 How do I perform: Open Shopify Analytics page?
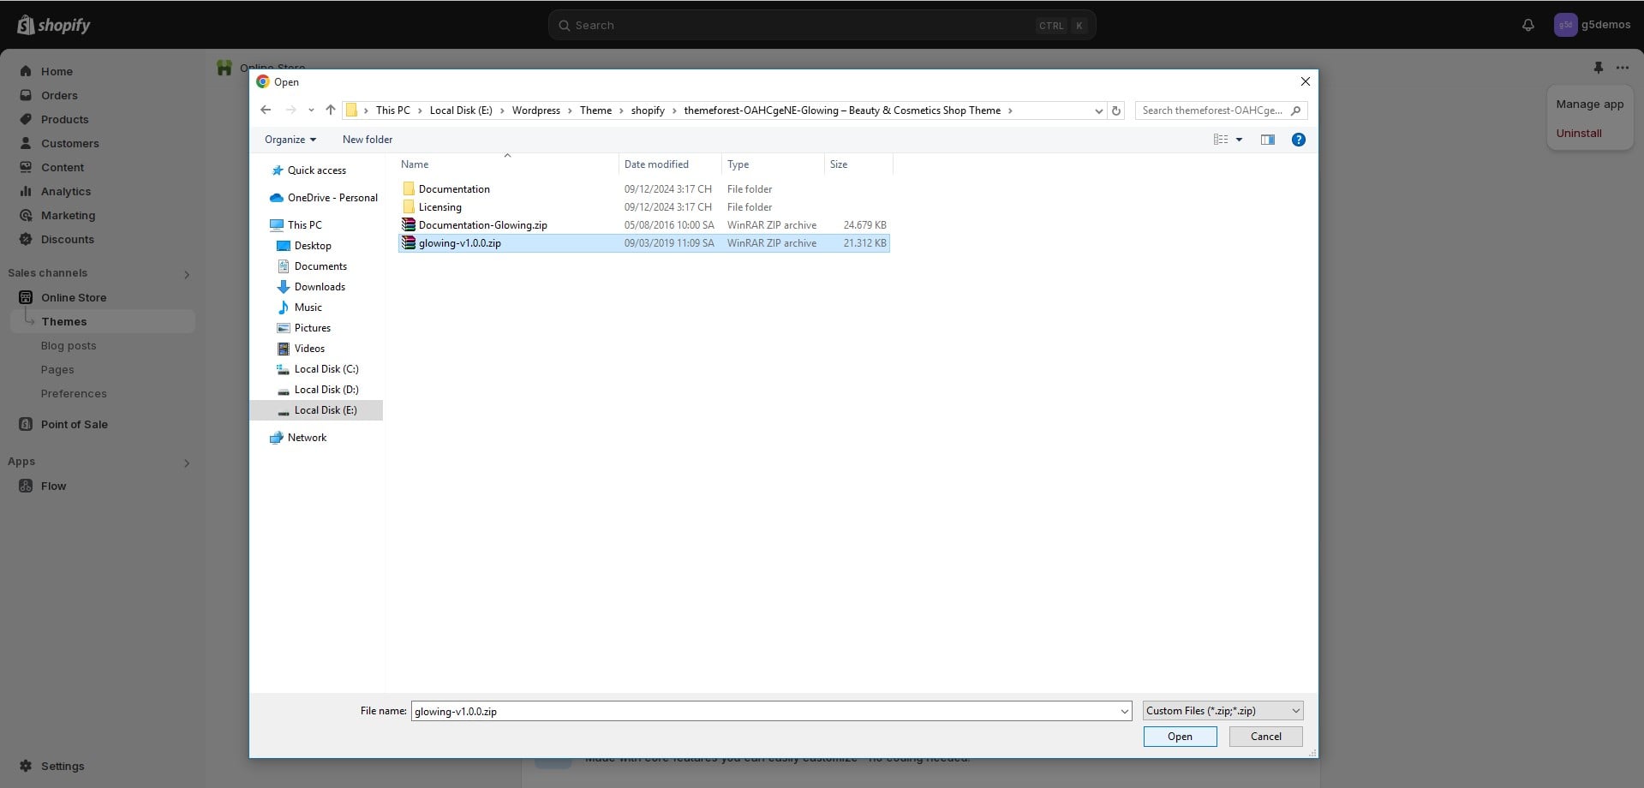click(x=65, y=192)
